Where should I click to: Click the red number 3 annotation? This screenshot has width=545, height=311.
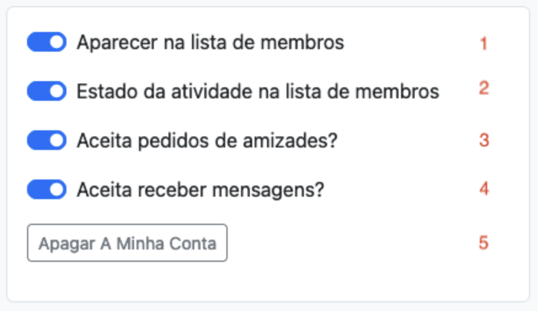pos(484,140)
